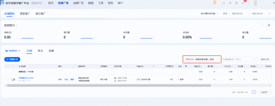Click 删除 link for the plan row
The image size is (275, 106).
pyautogui.click(x=72, y=79)
